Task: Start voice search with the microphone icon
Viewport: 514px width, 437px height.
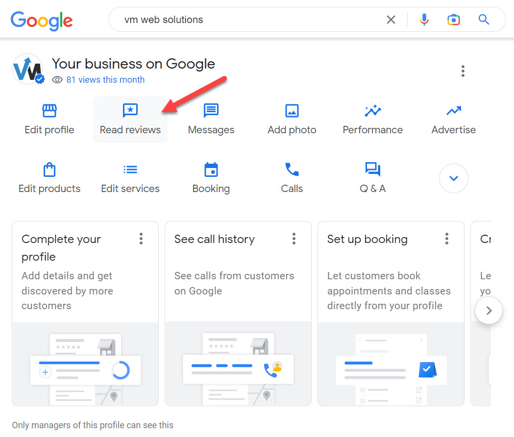Action: point(424,20)
